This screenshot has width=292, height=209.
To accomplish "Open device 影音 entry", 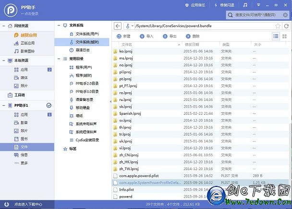I will point(27,123).
